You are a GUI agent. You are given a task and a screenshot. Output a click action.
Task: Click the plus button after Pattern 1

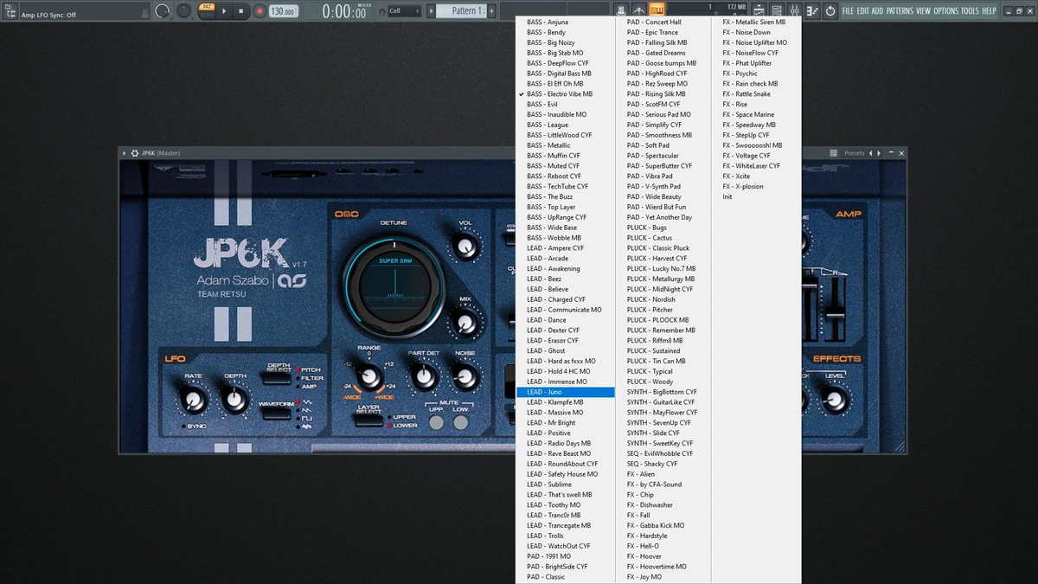[x=492, y=11]
